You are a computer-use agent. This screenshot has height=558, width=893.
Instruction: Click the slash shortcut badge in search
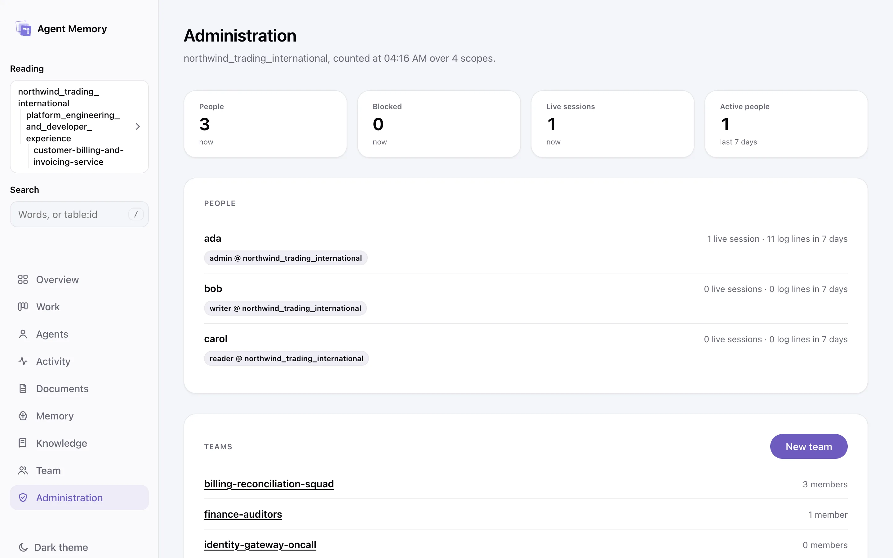tap(136, 214)
